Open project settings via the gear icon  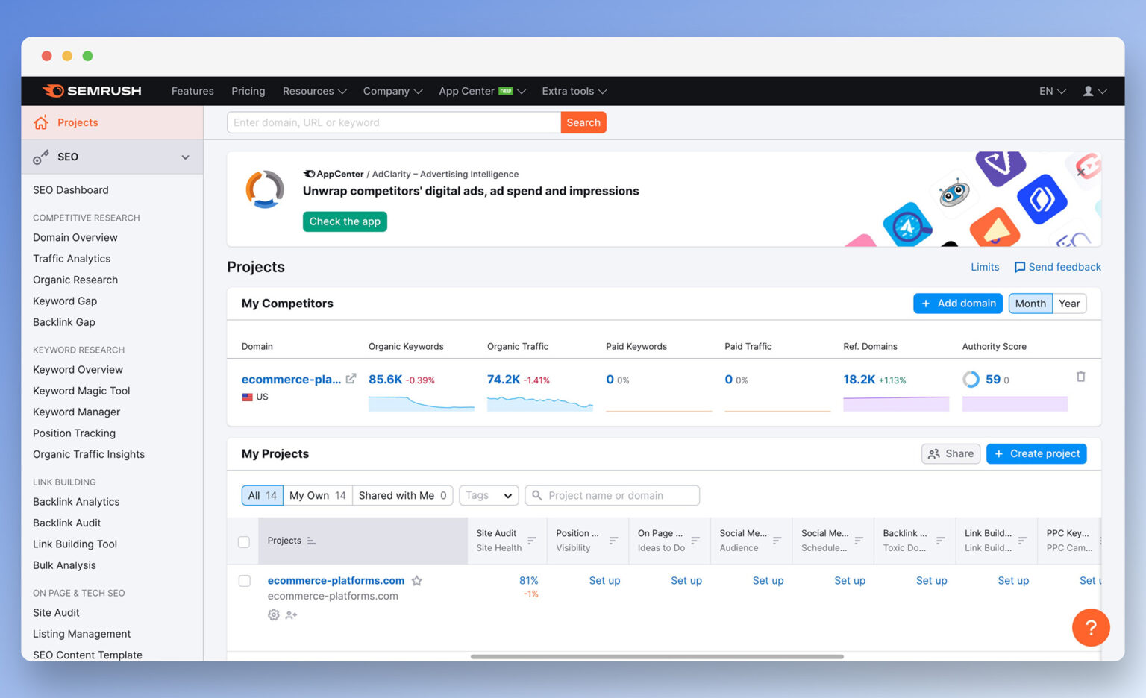click(273, 614)
